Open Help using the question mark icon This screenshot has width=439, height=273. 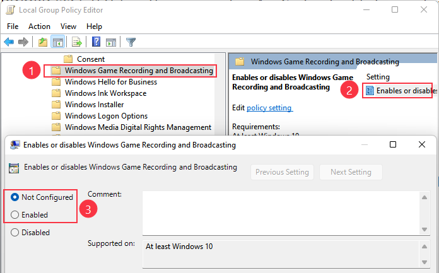[x=97, y=42]
